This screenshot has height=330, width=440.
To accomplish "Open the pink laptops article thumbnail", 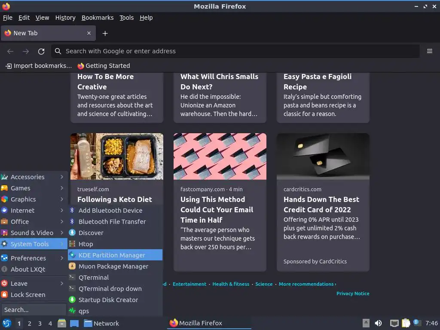I will pos(220,156).
